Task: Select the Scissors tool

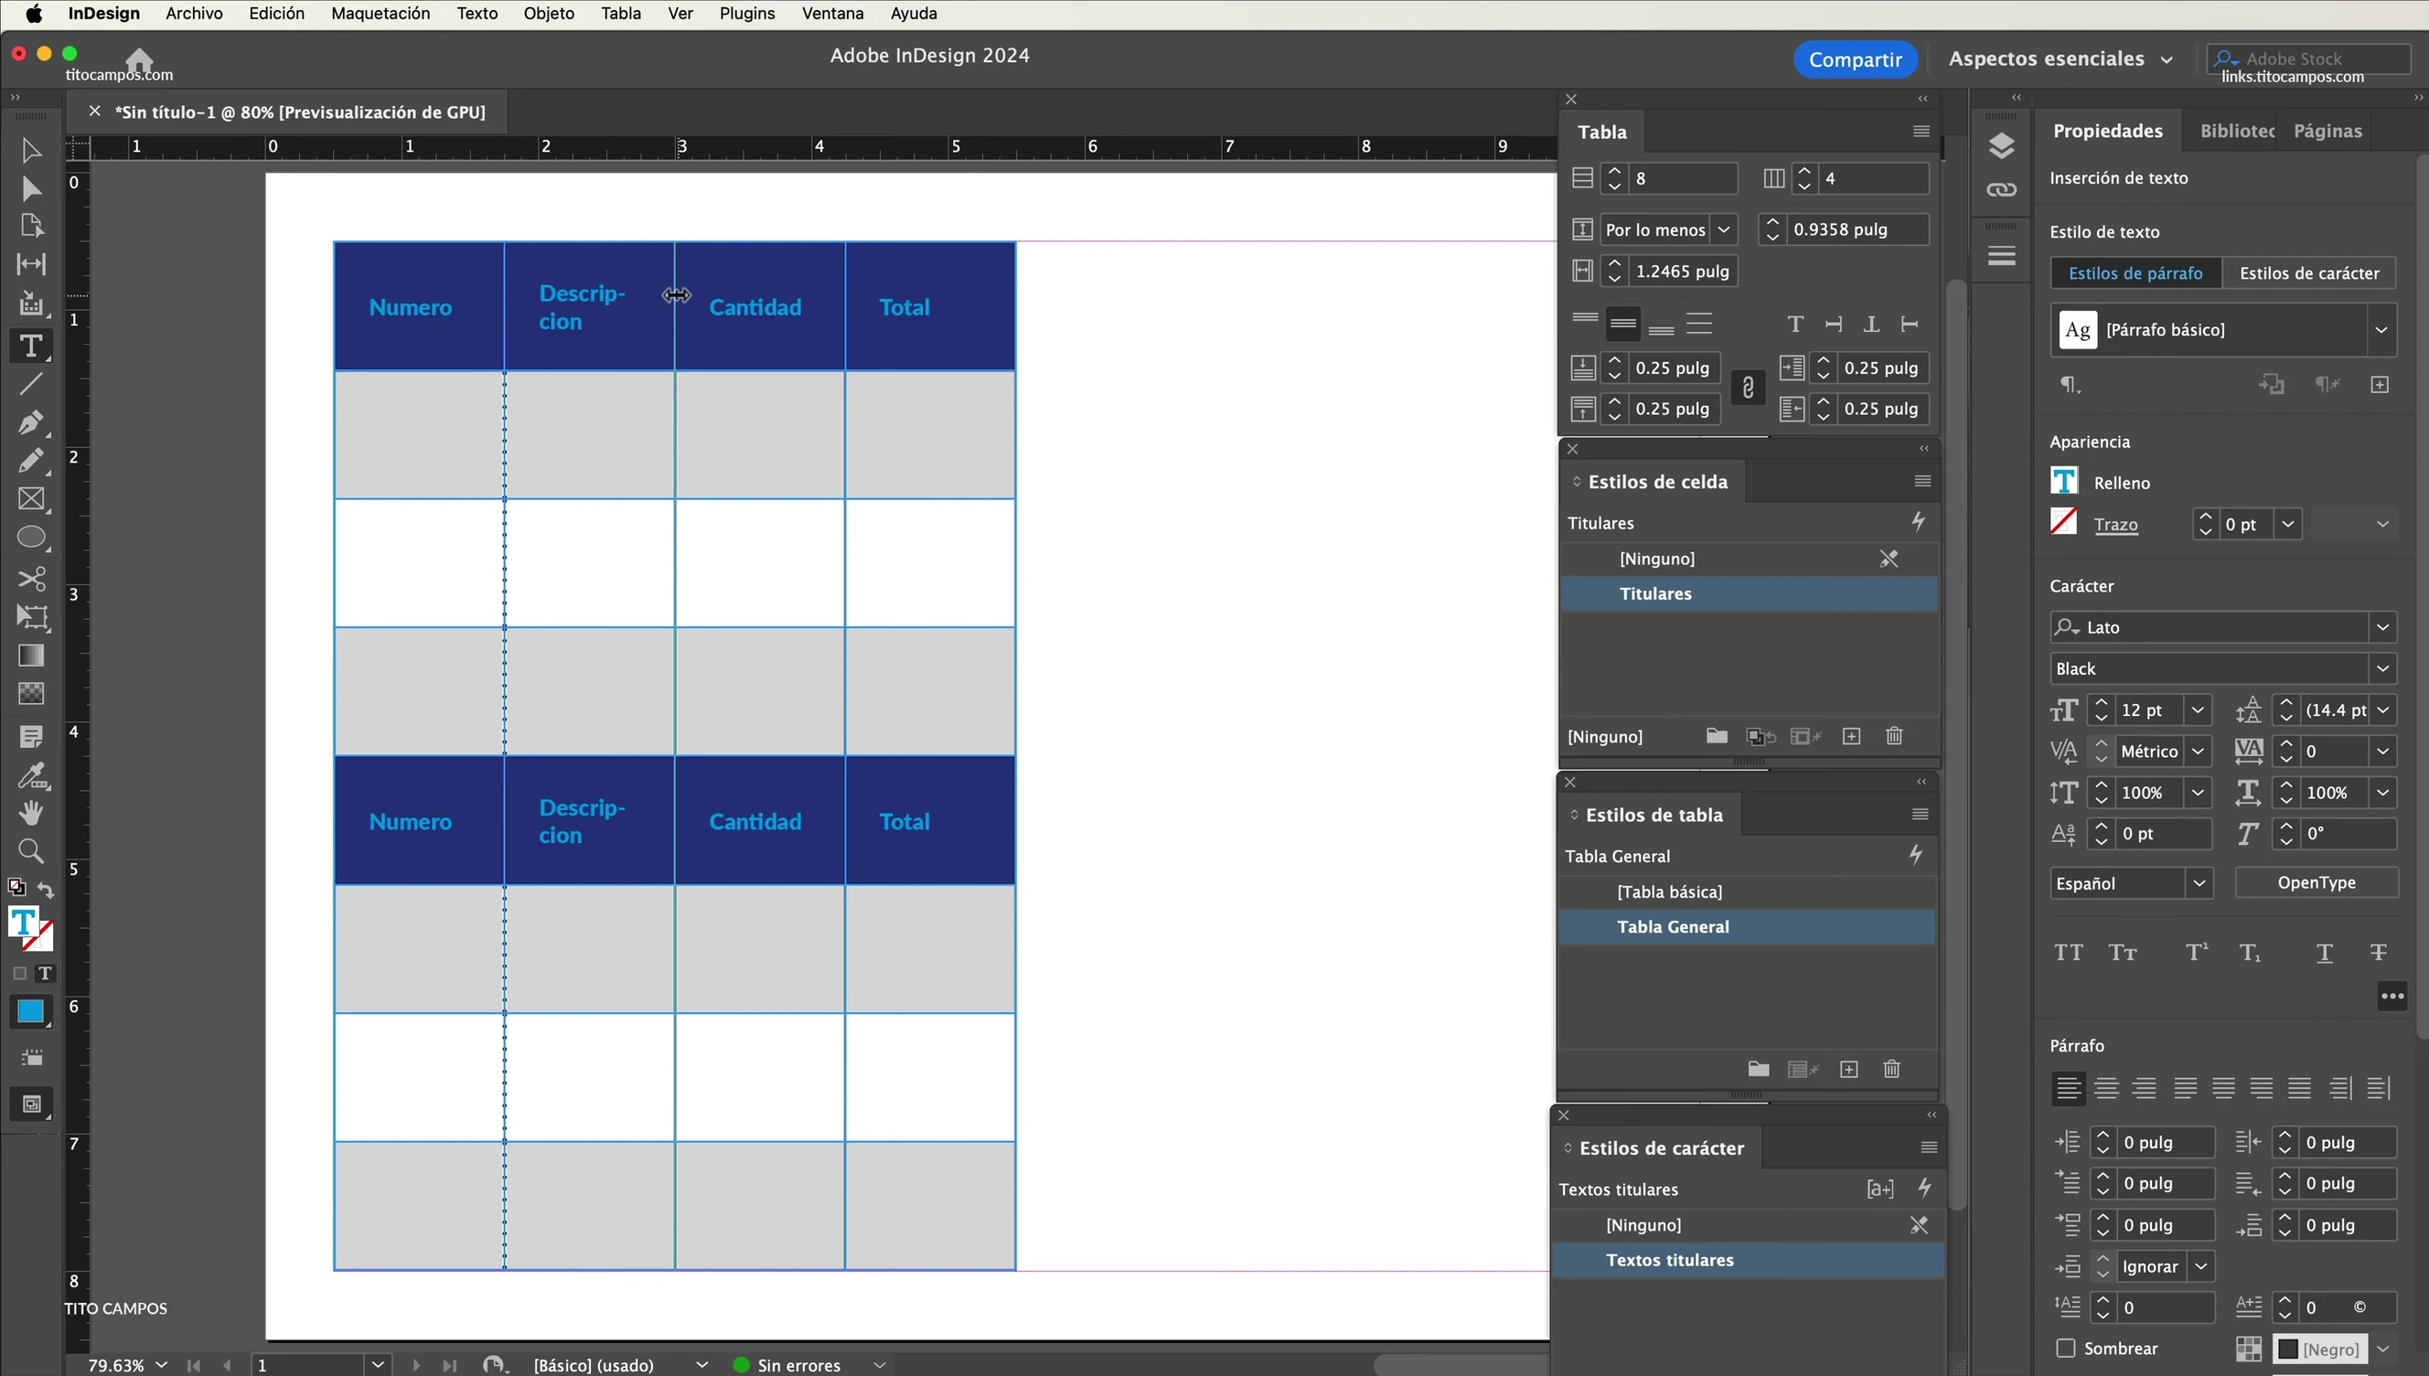Action: (x=30, y=579)
